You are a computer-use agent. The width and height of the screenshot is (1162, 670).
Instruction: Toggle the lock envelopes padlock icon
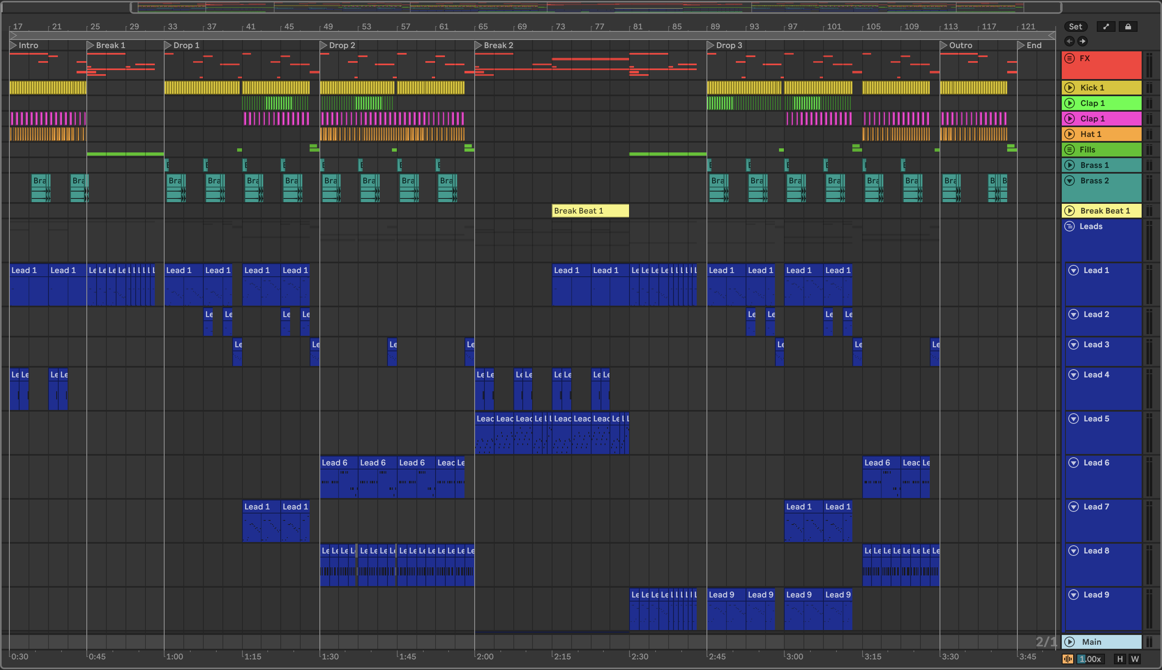tap(1128, 26)
